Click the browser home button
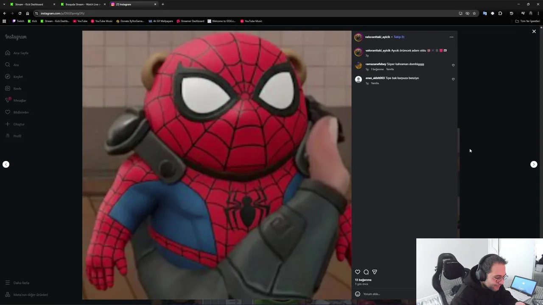 point(28,13)
